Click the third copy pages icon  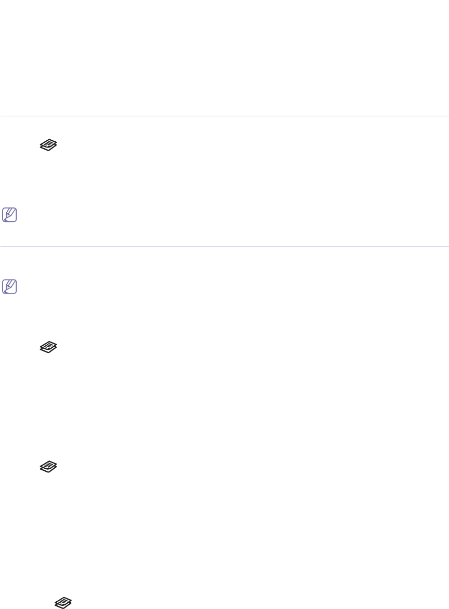pos(48,467)
